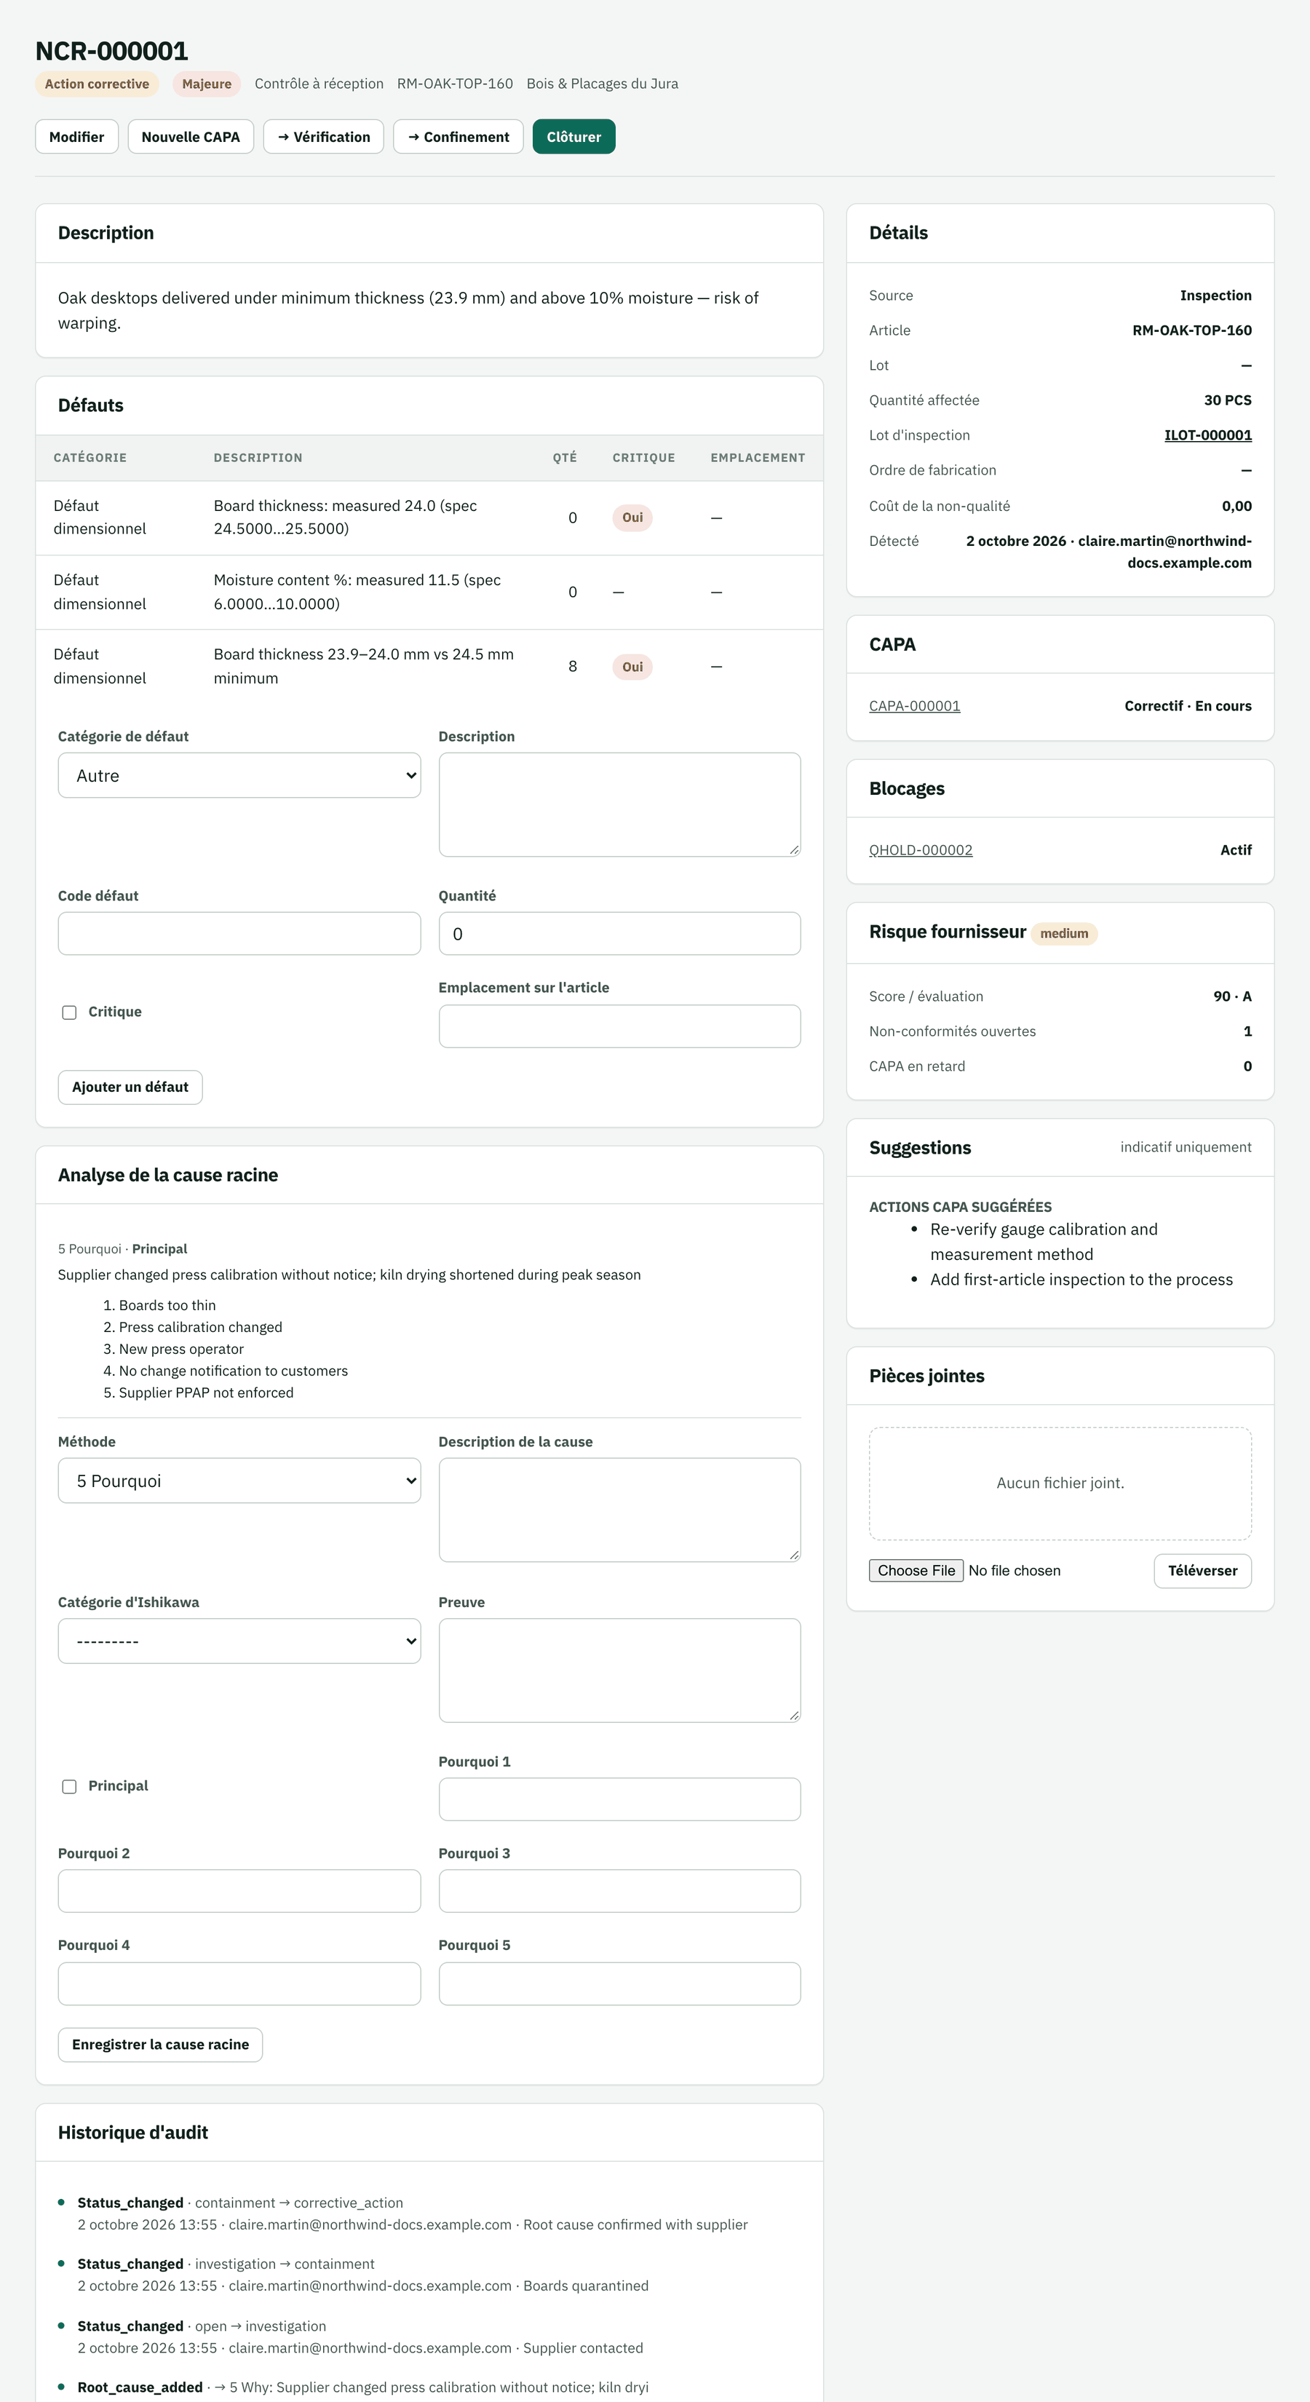Focus the defect Description textarea
1310x2402 pixels.
point(619,804)
